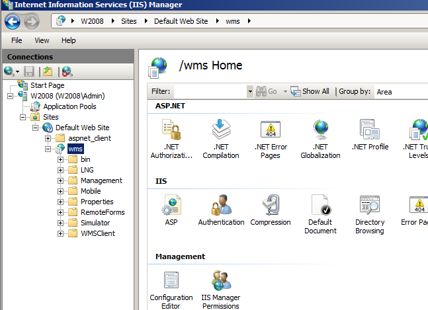The image size is (428, 310).
Task: Open IIS Error Pages feature
Action: (415, 210)
